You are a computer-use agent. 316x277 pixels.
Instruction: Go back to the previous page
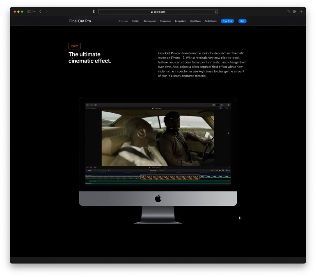coord(40,12)
